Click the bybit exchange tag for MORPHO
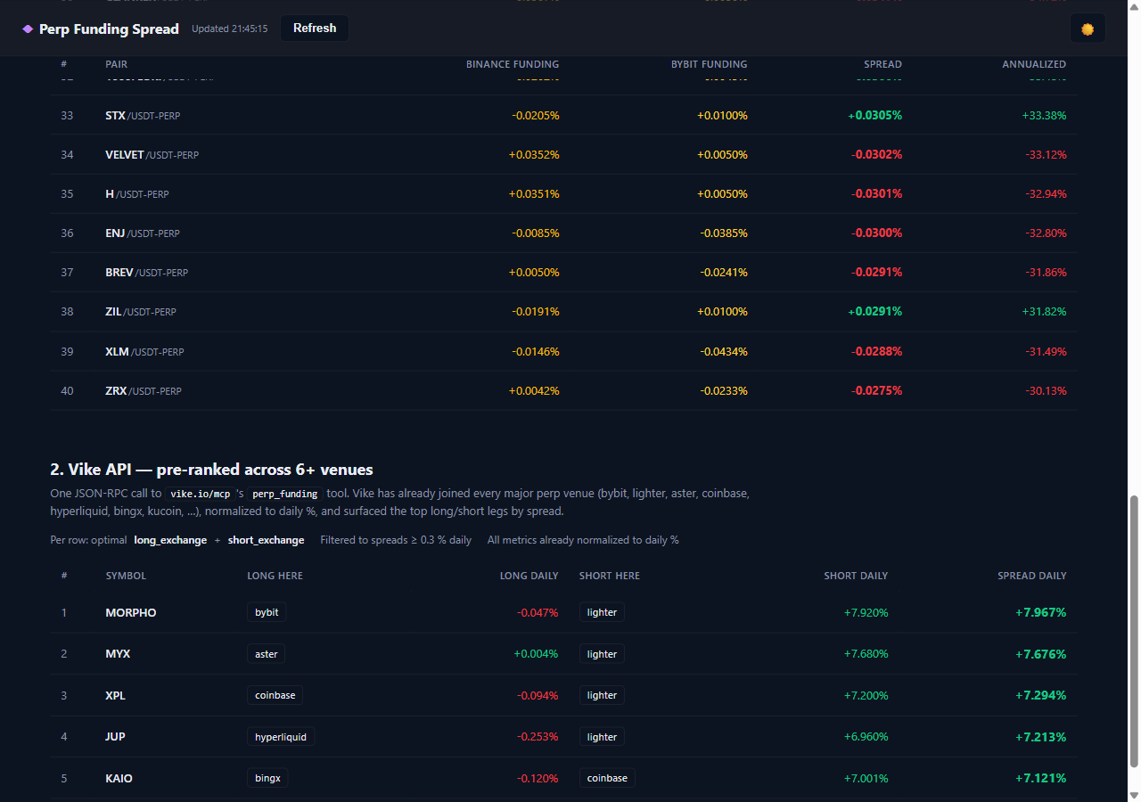 [x=267, y=612]
